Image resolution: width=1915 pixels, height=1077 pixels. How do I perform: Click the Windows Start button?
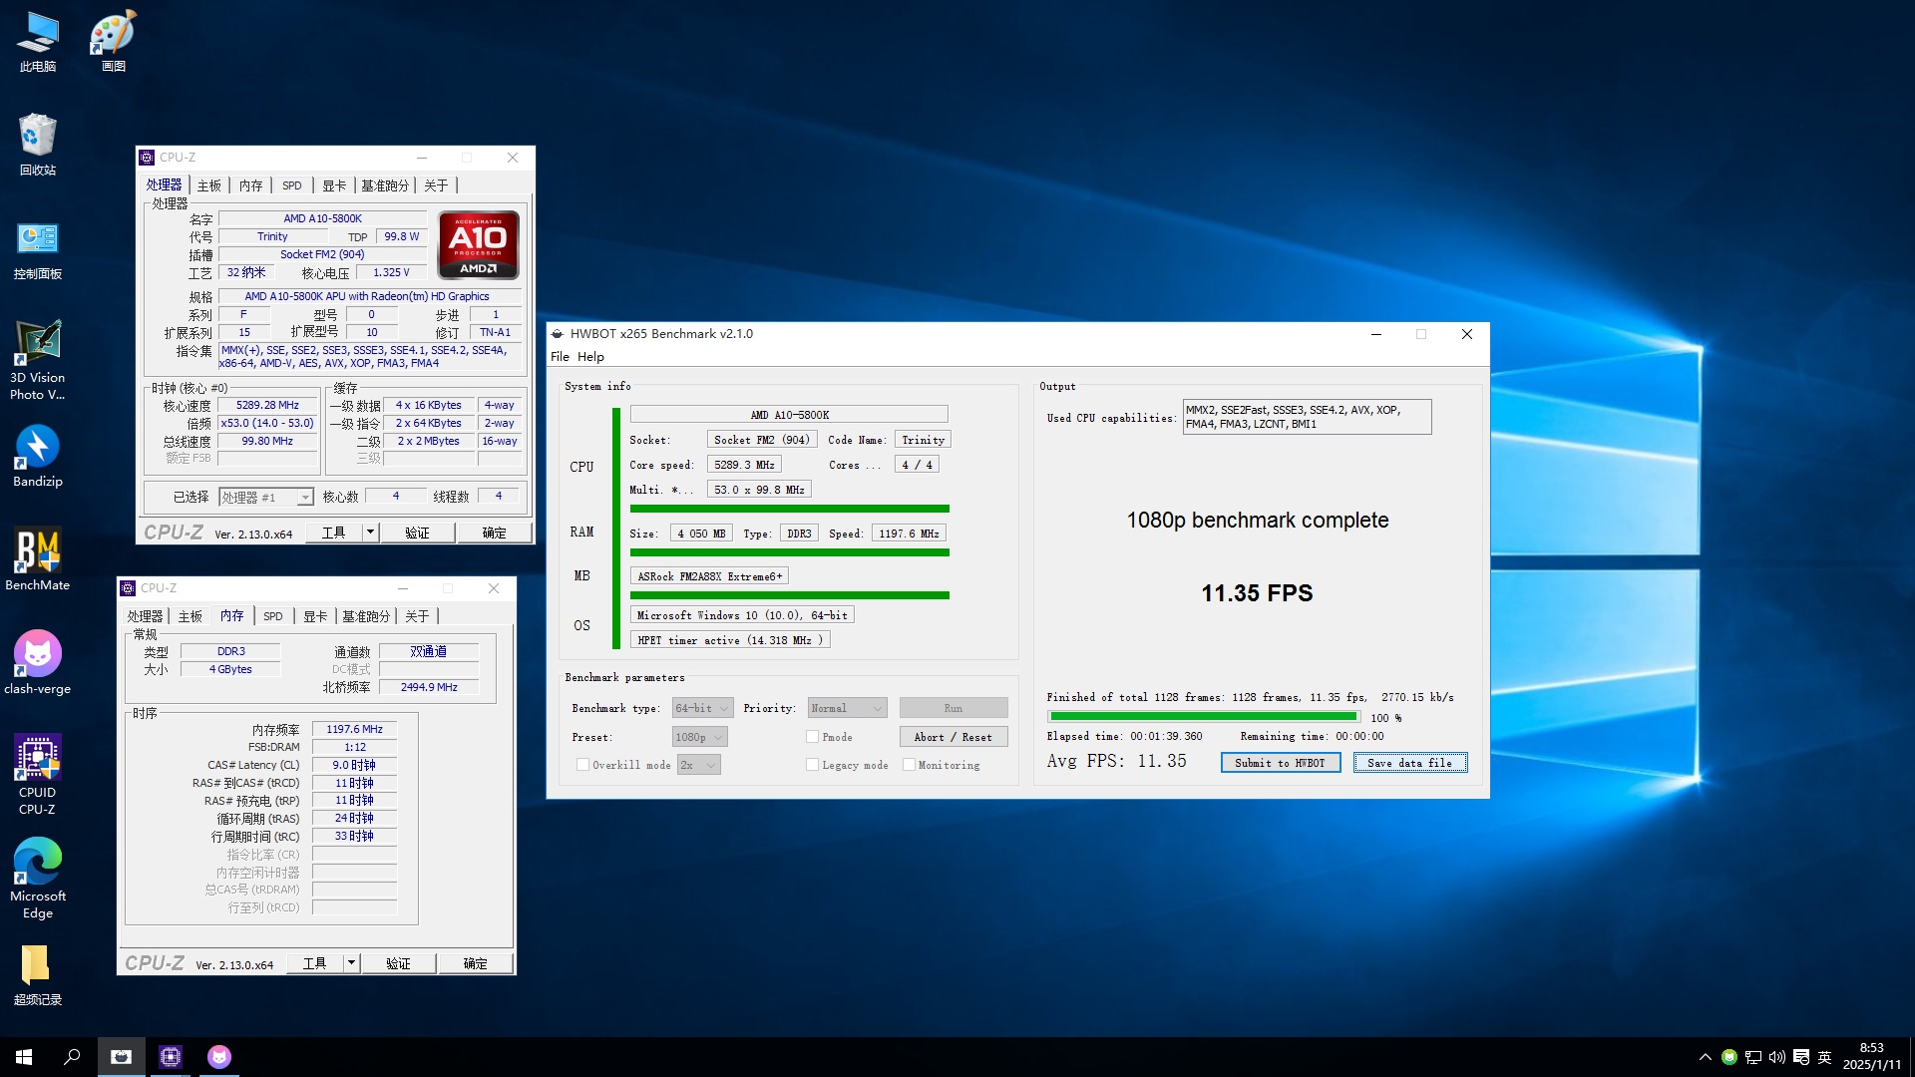[24, 1057]
